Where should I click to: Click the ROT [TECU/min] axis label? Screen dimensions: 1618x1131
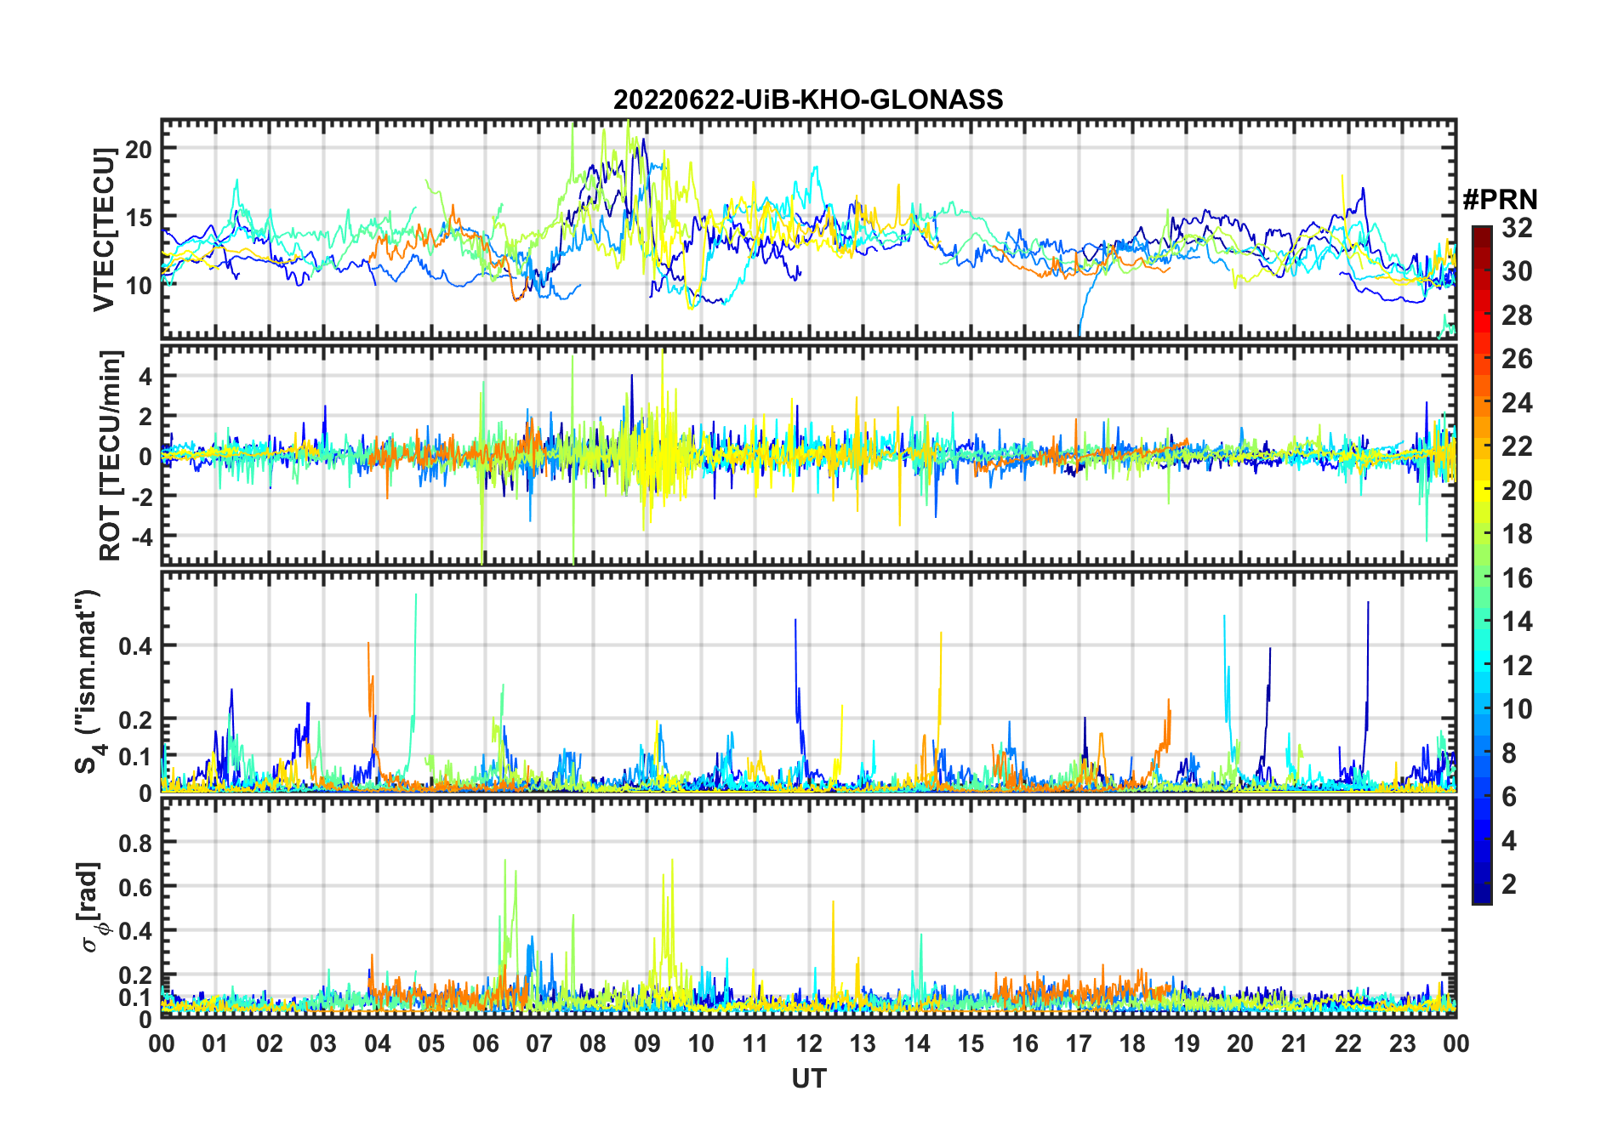pos(111,455)
